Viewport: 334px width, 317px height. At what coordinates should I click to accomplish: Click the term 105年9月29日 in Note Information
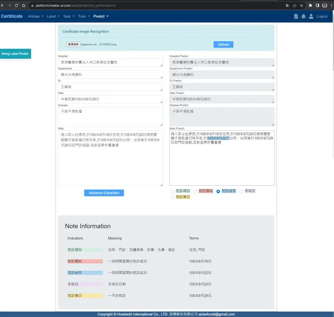(x=200, y=296)
